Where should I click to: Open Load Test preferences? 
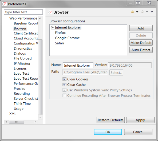[21, 74]
